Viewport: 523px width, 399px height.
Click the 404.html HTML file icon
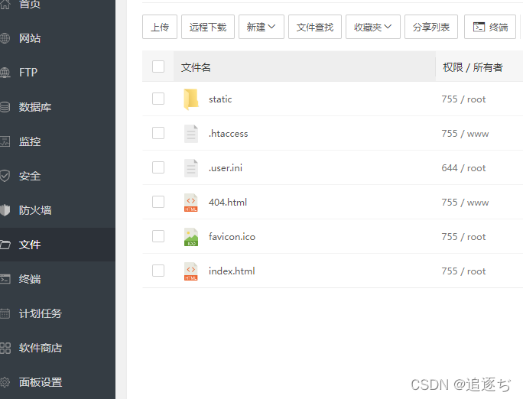(x=191, y=203)
